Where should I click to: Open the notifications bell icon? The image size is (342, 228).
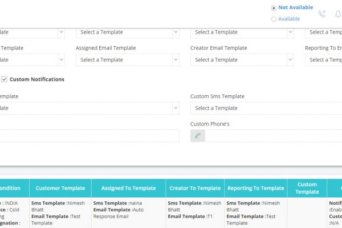338,14
